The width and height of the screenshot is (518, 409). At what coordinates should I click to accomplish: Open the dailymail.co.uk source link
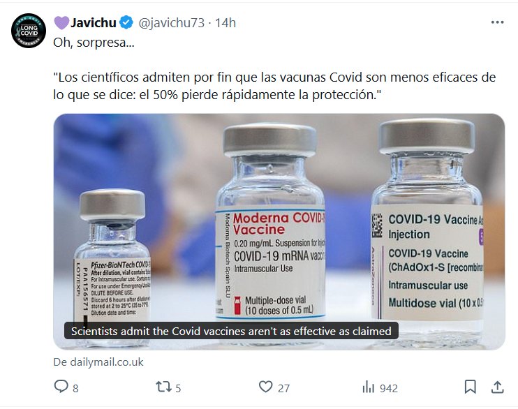click(98, 362)
